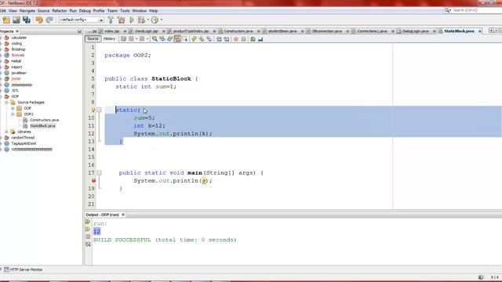Viewport: 502px width, 282px height.
Task: Switch to the Constructors.java editor tab
Action: click(238, 31)
